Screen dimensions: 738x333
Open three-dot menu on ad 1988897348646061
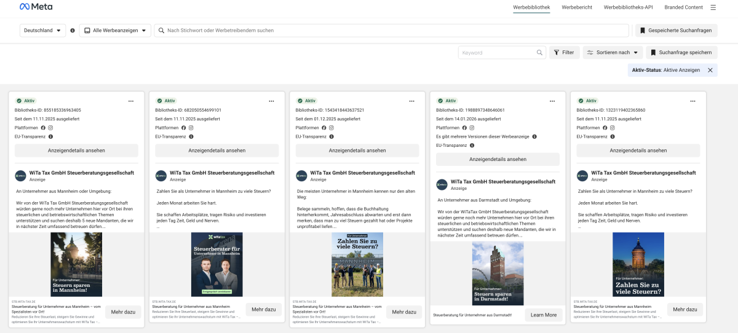(552, 101)
